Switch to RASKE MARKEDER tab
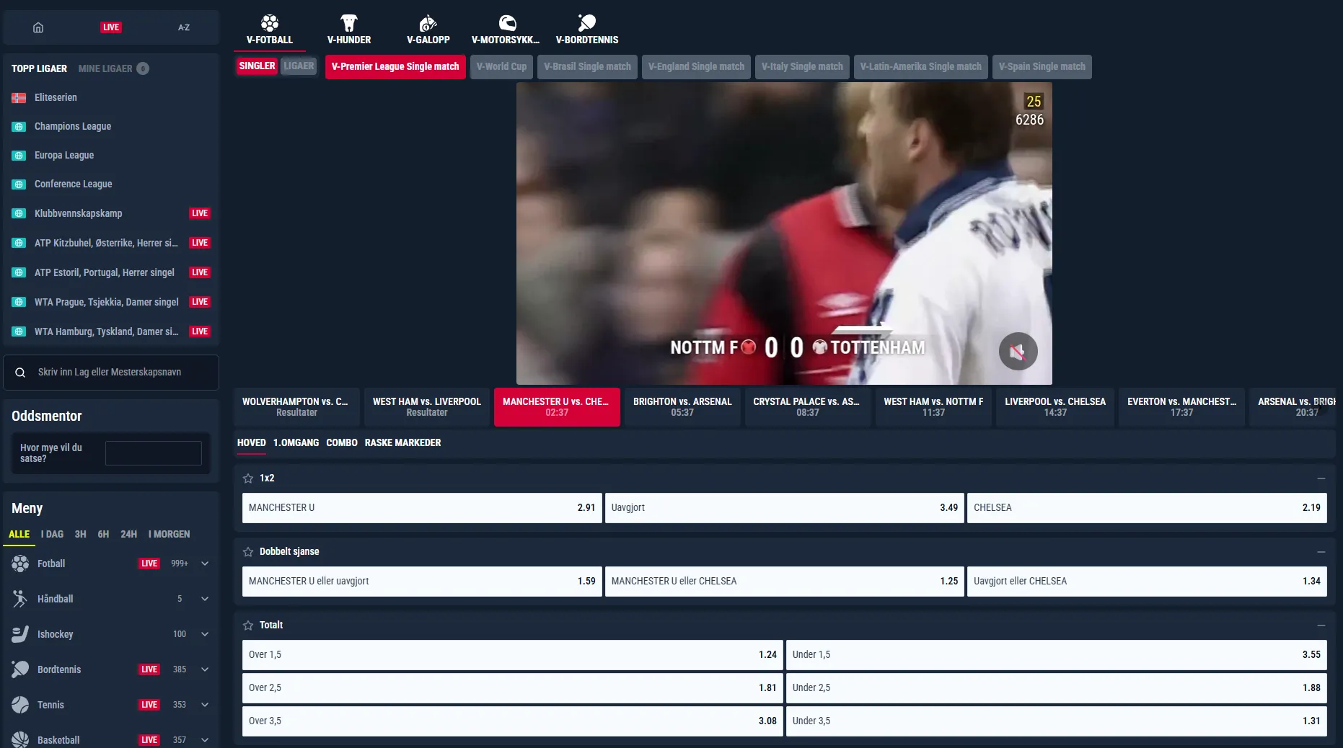The image size is (1343, 748). 402,443
